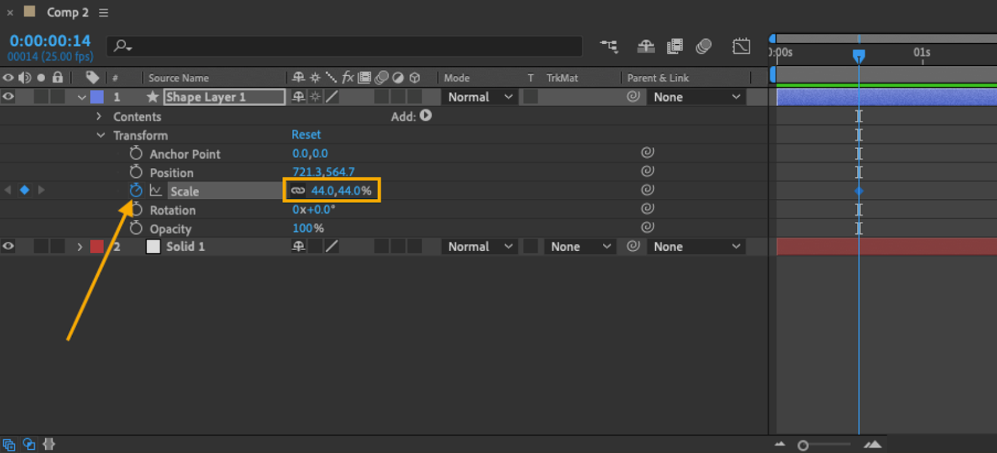The image size is (997, 453).
Task: Click the Adjustment Layer column header icon
Action: point(398,78)
